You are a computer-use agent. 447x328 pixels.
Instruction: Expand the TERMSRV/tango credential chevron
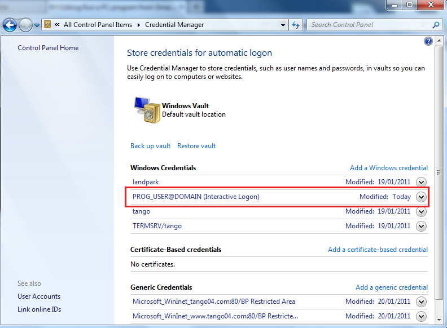[420, 226]
